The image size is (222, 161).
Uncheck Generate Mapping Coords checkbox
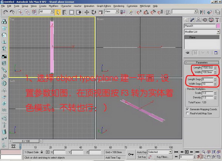click(187, 109)
